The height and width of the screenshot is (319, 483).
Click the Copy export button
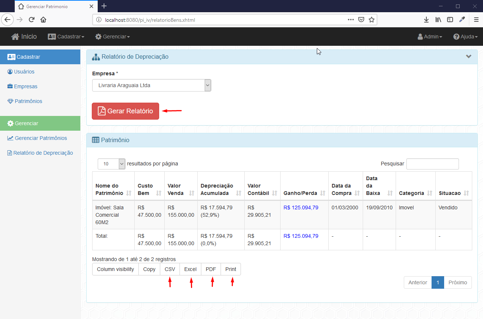[149, 269]
